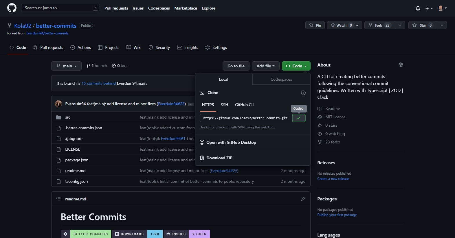Open readme.md in the file list

[x=75, y=171]
